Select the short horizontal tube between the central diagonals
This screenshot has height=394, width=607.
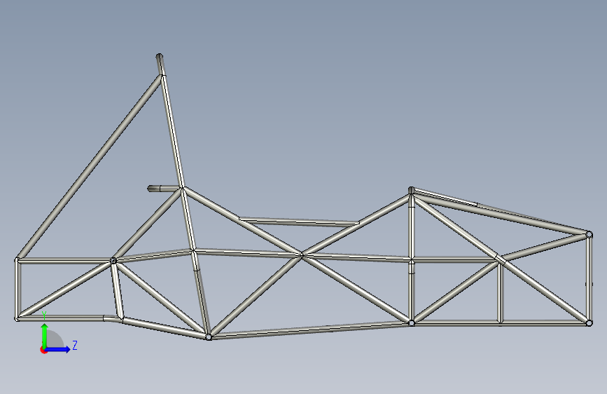[299, 222]
